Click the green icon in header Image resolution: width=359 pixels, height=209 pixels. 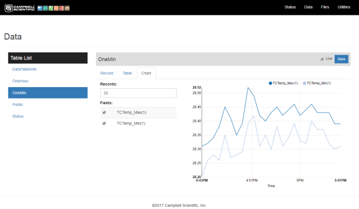(51, 8)
